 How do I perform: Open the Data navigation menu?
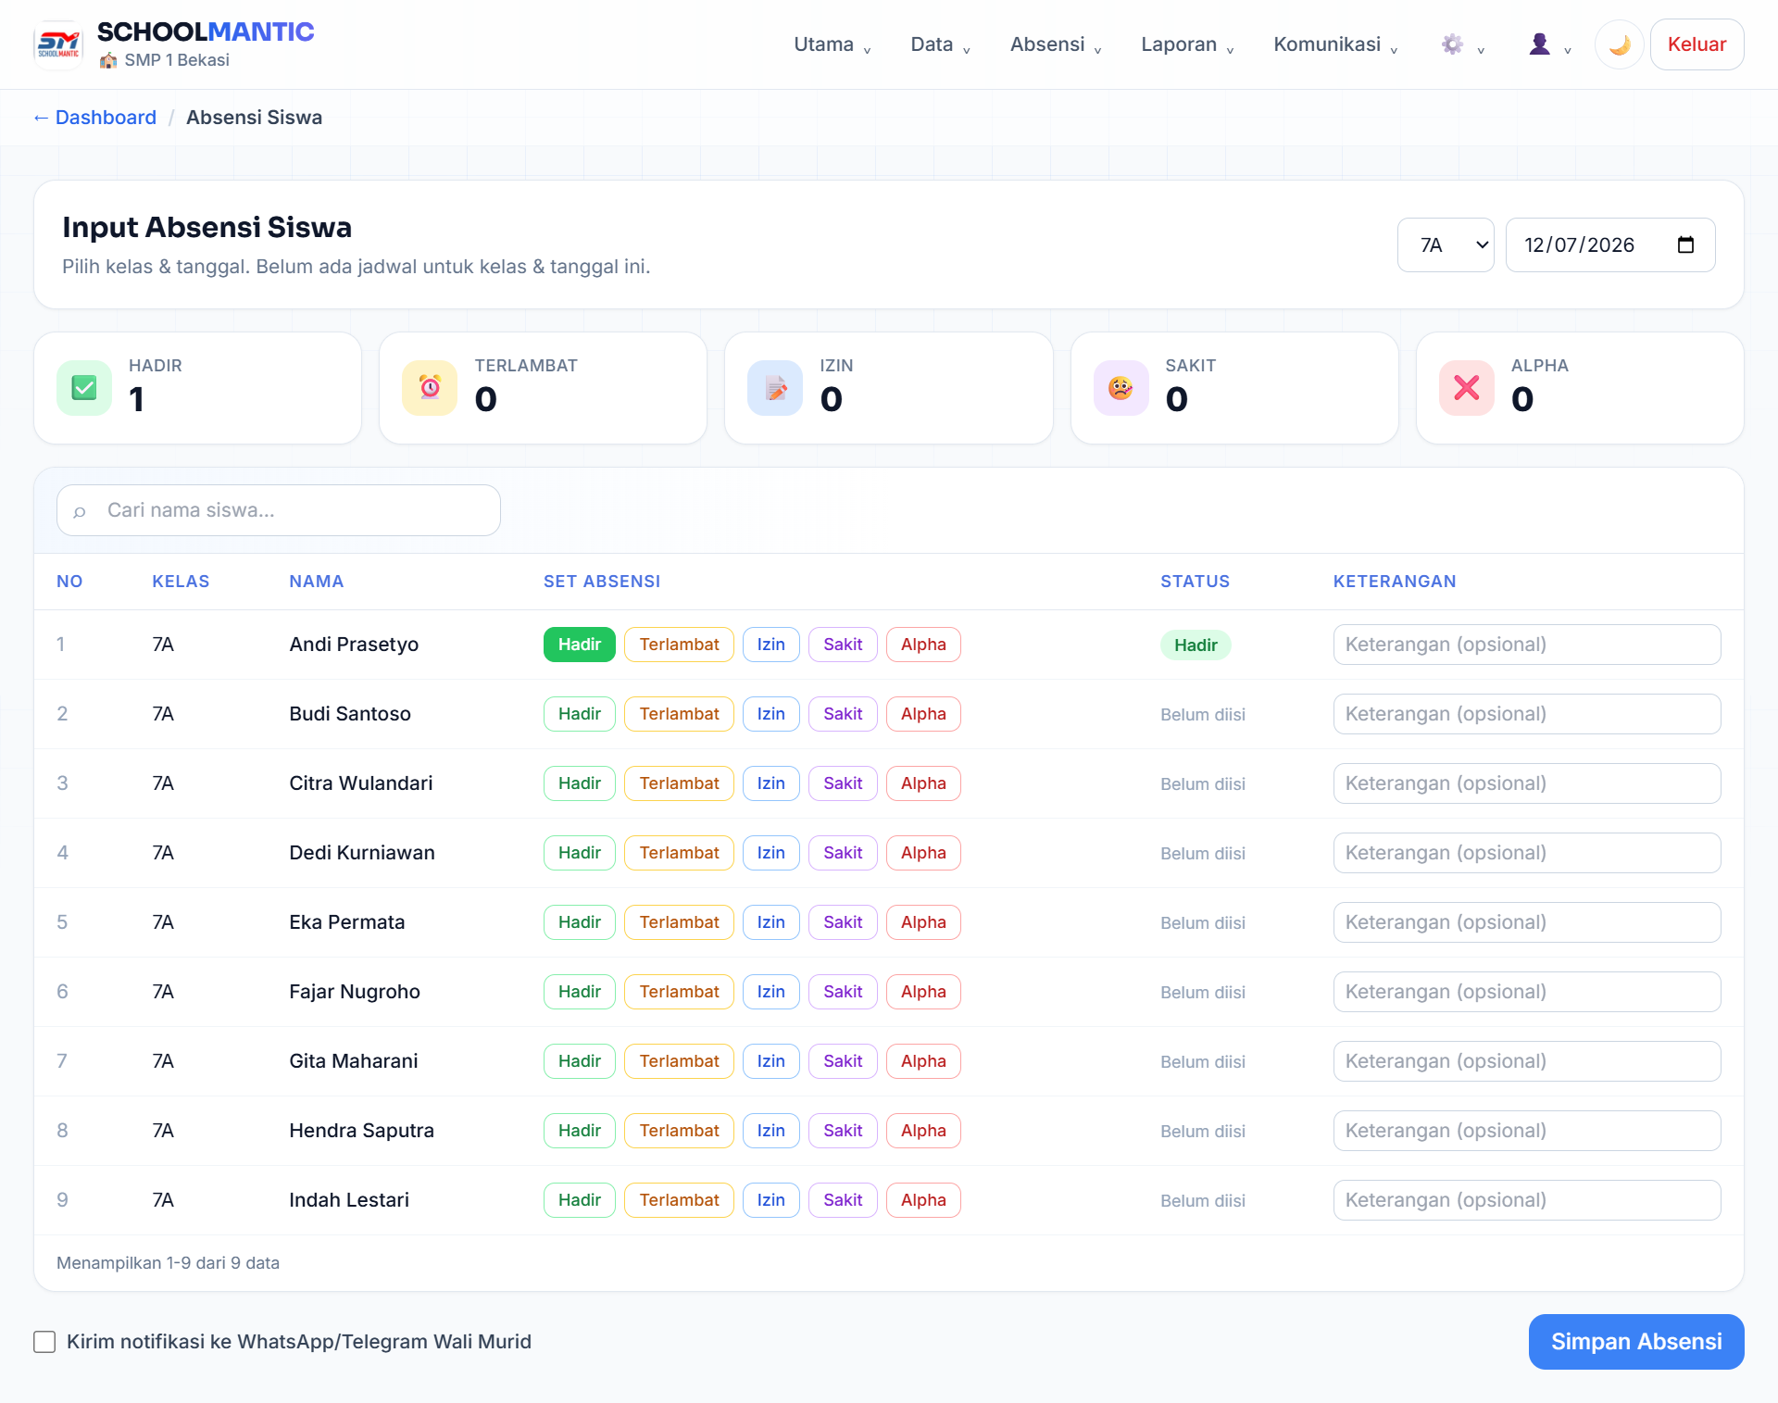[x=940, y=44]
